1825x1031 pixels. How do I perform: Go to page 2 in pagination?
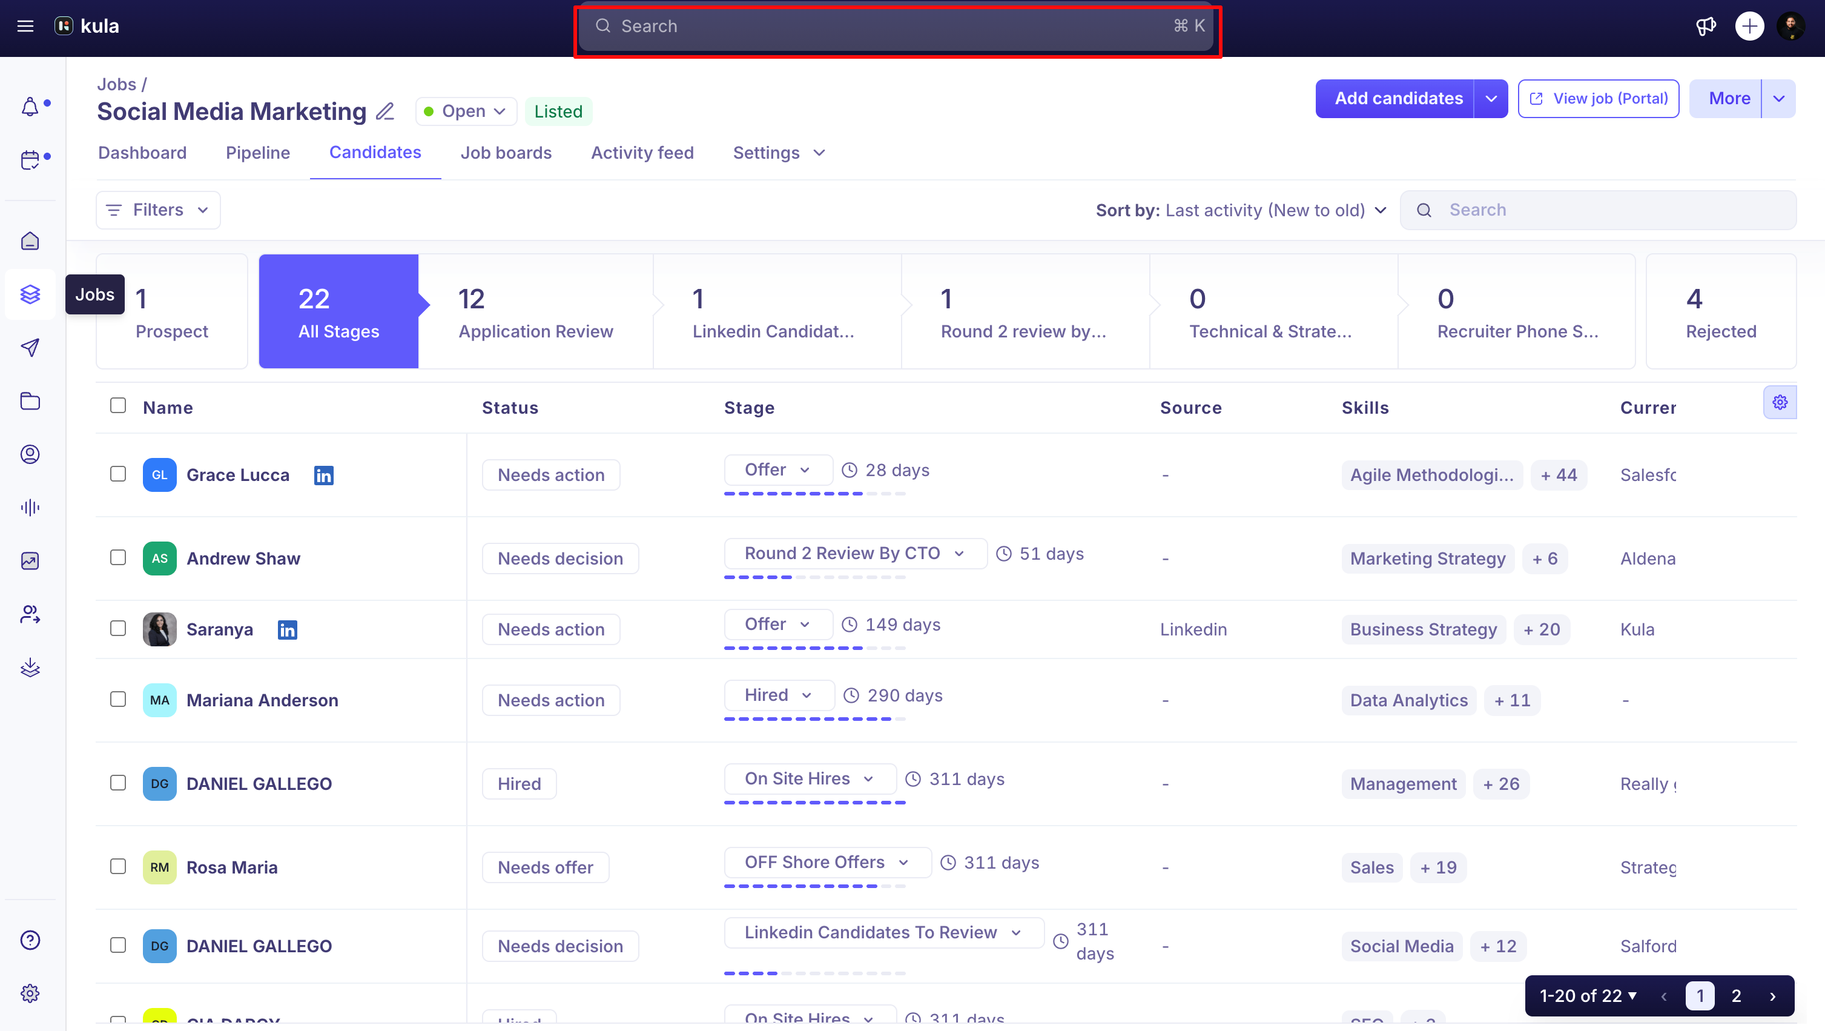click(x=1737, y=996)
